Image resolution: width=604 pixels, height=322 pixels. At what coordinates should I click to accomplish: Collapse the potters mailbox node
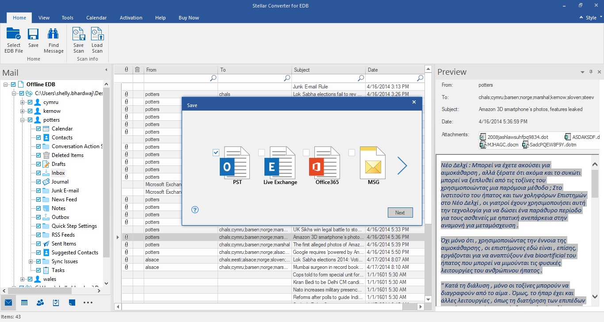(23, 120)
